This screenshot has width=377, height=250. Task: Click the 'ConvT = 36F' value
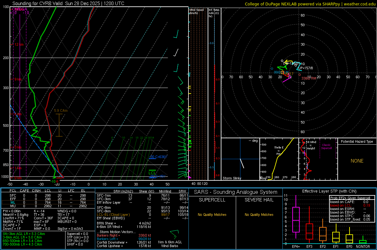(43, 218)
